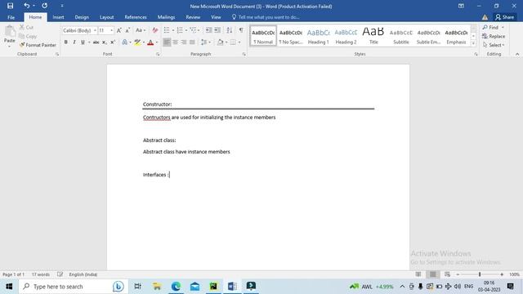Toggle subscript formatting

pos(105,42)
